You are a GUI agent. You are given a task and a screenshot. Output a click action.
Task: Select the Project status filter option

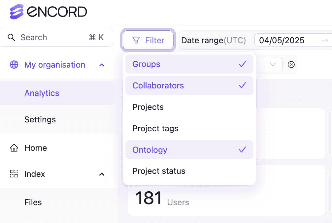189,171
